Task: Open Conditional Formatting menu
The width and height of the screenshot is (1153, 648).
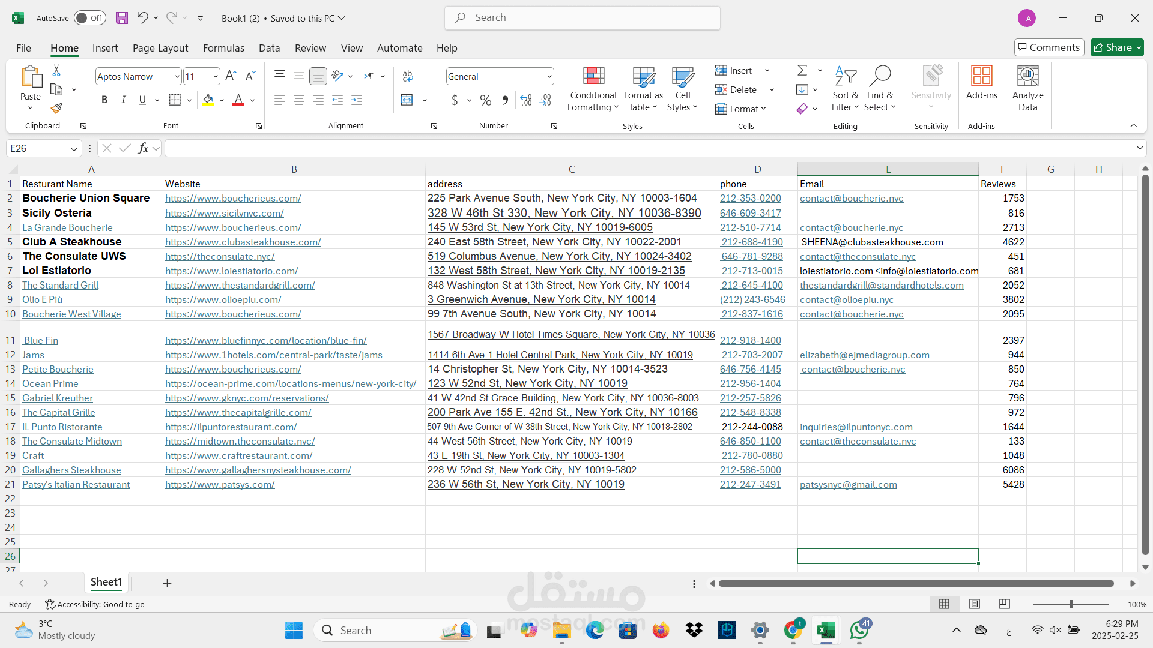Action: (593, 89)
